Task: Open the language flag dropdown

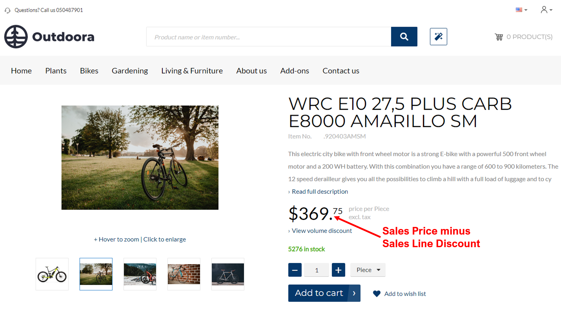Action: (x=521, y=10)
